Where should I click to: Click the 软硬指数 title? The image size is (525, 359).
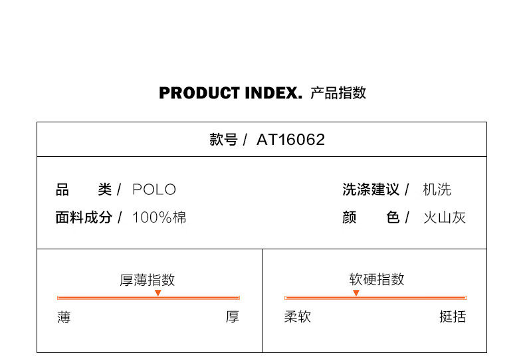(x=377, y=280)
